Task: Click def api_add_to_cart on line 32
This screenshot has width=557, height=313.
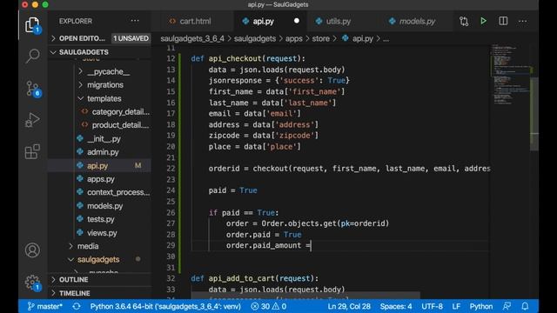Action: point(255,278)
